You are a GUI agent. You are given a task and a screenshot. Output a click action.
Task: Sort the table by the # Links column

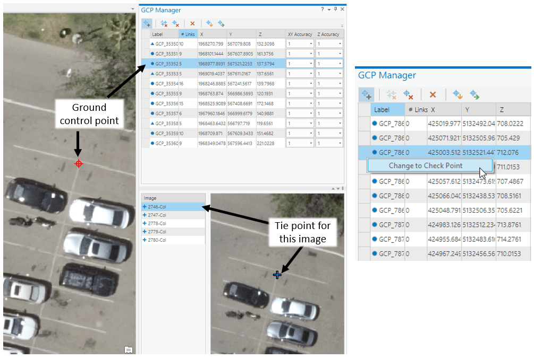(x=188, y=33)
